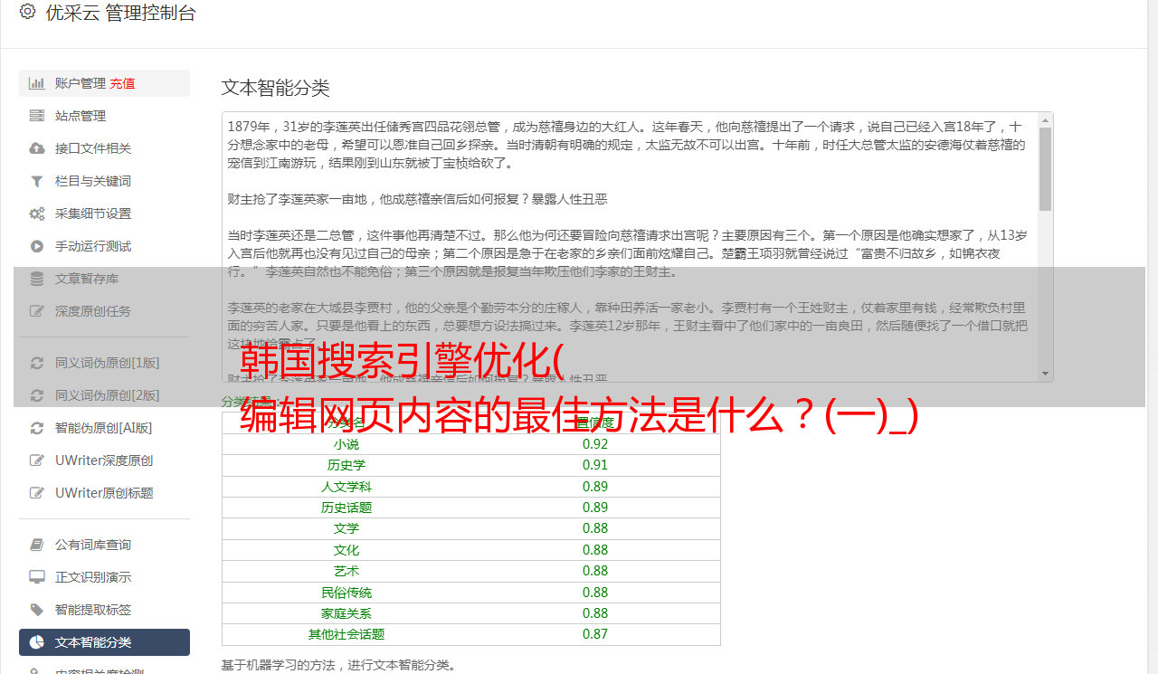Click the 文化 category cell

[x=346, y=550]
